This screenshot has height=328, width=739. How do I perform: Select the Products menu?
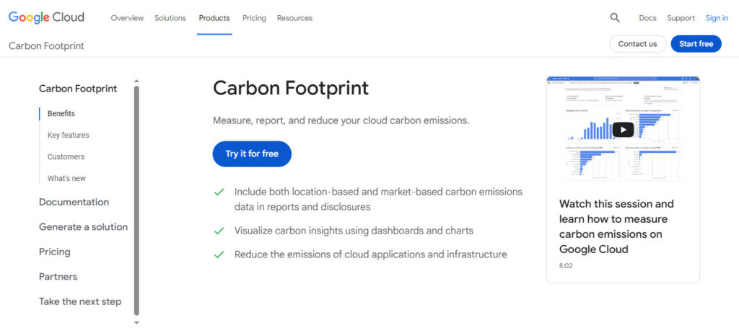[x=214, y=18]
